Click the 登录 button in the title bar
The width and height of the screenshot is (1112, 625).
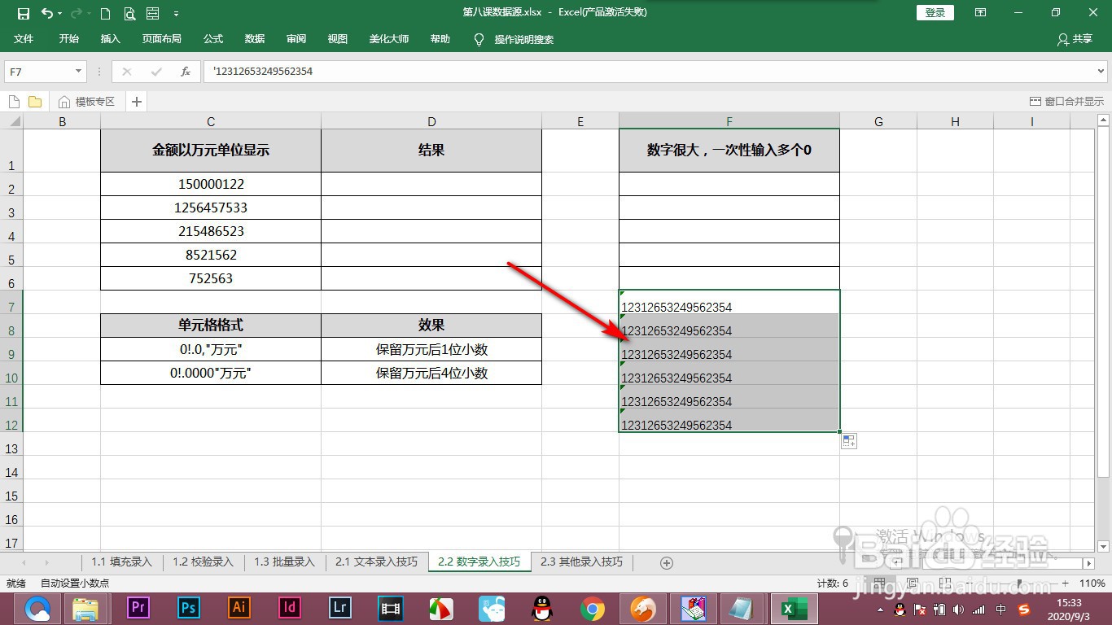pos(934,12)
